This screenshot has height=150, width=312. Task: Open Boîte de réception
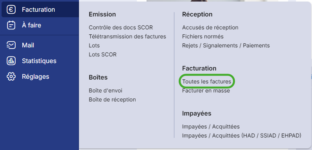pyautogui.click(x=113, y=99)
